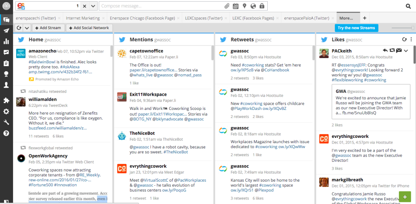Open the paper.li/capetownoffice link
The image size is (416, 204).
pyautogui.click(x=153, y=70)
